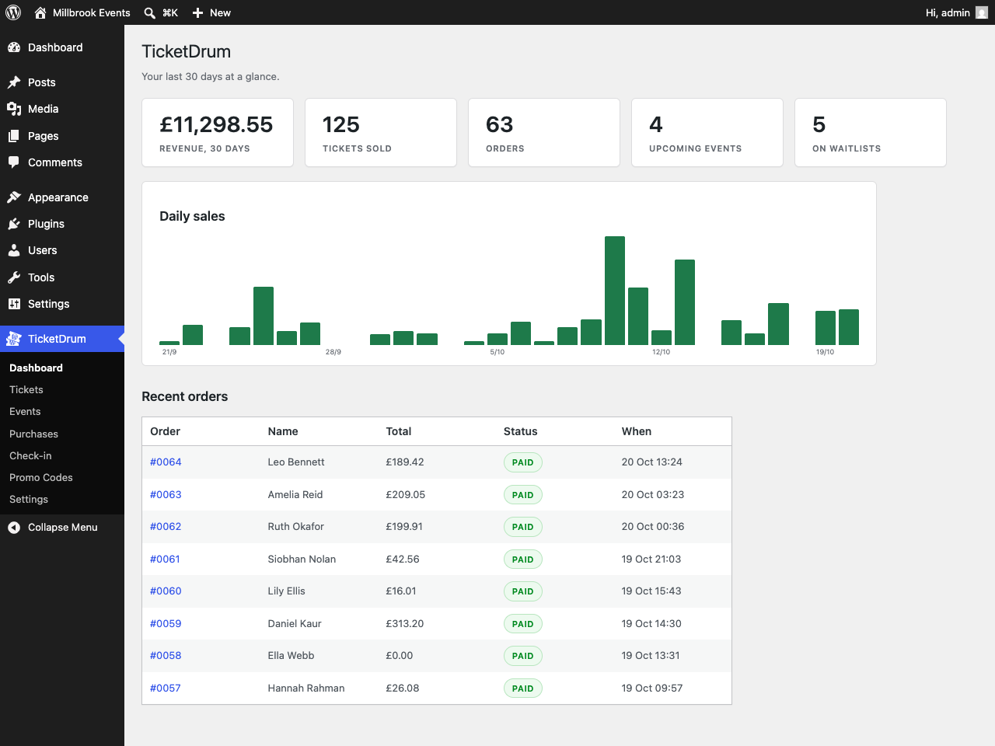Click the Upcoming Events stat card

click(x=707, y=132)
